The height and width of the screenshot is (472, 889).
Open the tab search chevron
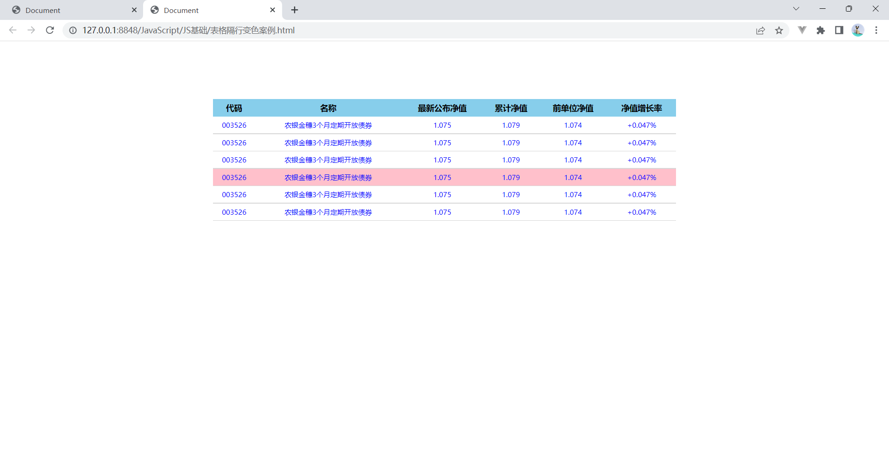click(x=796, y=8)
